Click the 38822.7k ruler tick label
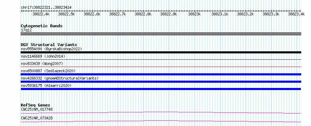Image resolution: width=311 pixels, height=126 pixels. [118, 14]
